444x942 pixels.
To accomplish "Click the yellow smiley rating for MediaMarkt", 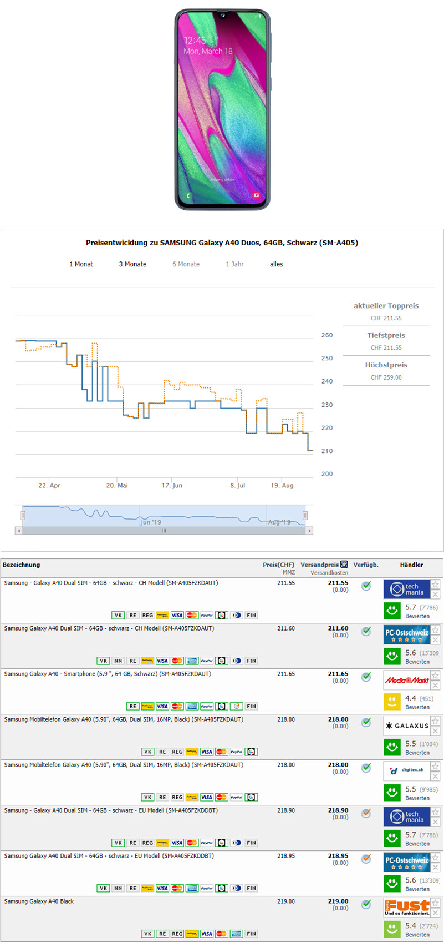I will coord(392,702).
